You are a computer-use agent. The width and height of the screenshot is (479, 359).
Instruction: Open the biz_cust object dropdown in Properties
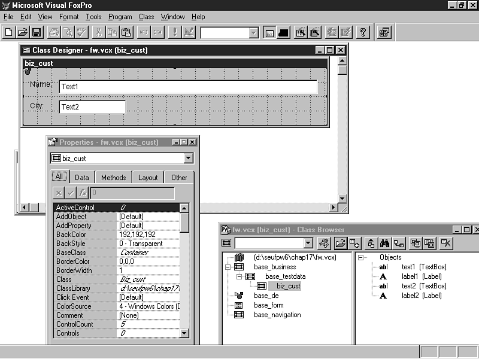189,159
